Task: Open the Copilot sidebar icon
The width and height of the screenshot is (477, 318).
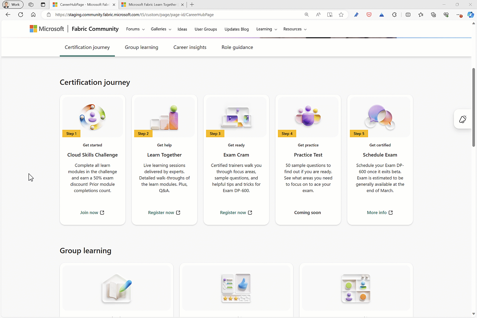Action: pyautogui.click(x=471, y=15)
